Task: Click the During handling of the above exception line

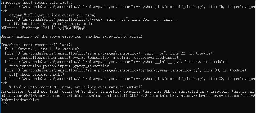Action: click(x=71, y=37)
